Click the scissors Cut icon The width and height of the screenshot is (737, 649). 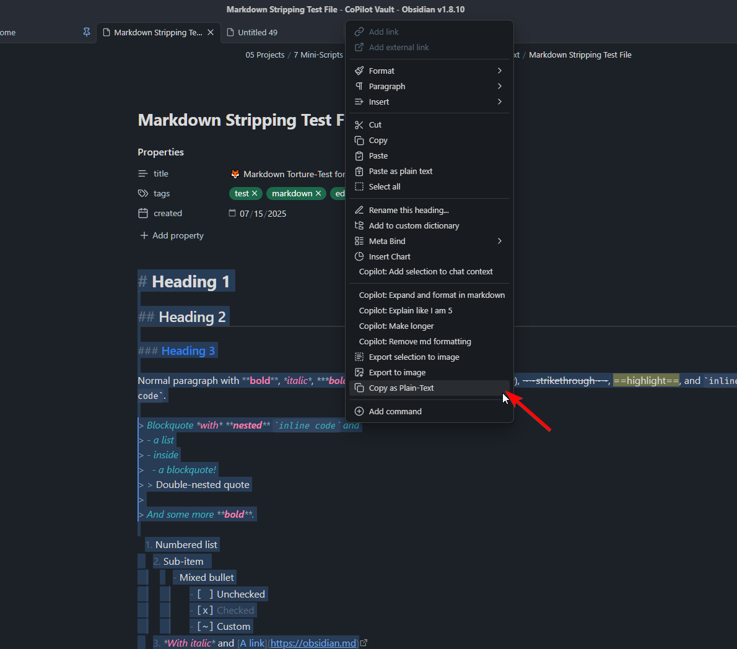click(359, 125)
